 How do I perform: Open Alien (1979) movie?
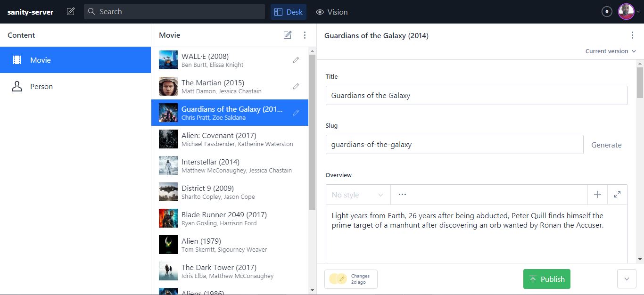pos(230,245)
